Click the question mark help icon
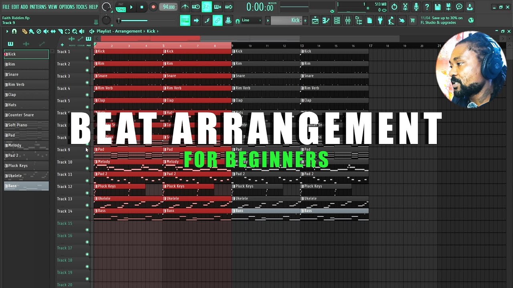This screenshot has height=288, width=513. coord(427,7)
